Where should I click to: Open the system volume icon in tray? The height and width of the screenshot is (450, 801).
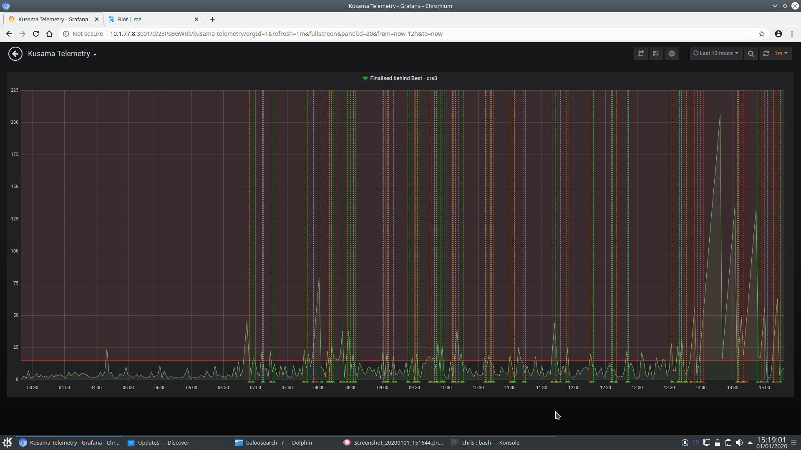[740, 442]
